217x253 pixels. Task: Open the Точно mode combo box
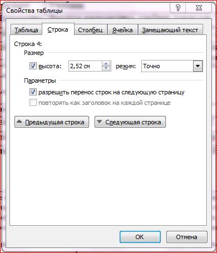(x=172, y=66)
